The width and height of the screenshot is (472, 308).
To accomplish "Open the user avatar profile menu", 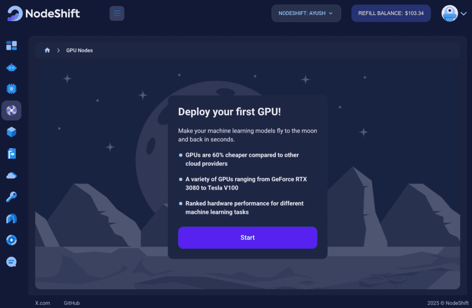I will [449, 13].
